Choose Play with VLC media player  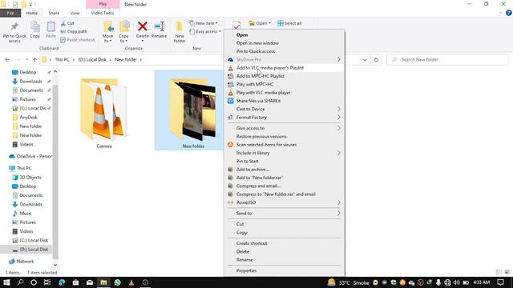pyautogui.click(x=285, y=93)
